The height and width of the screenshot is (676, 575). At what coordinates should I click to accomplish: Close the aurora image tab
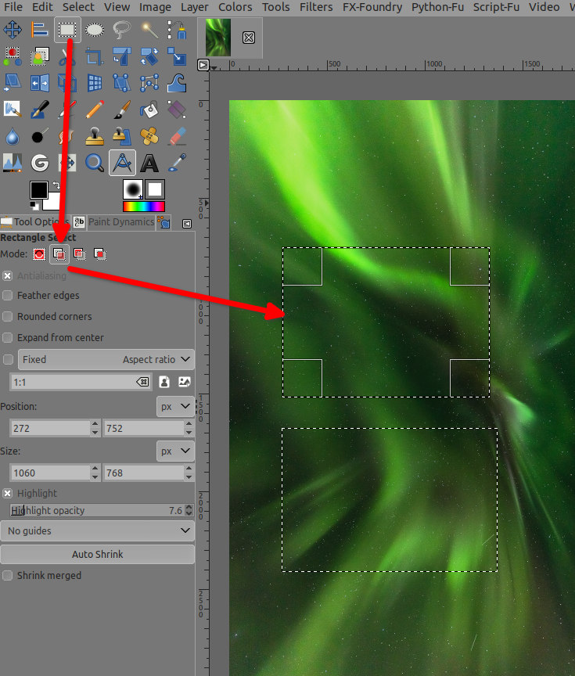pyautogui.click(x=248, y=38)
